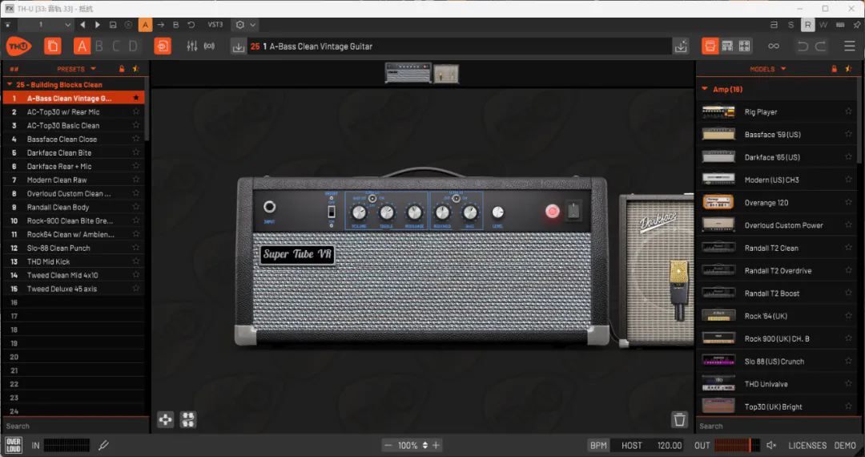
Task: Favorite the Rig Player model star
Action: click(x=848, y=111)
